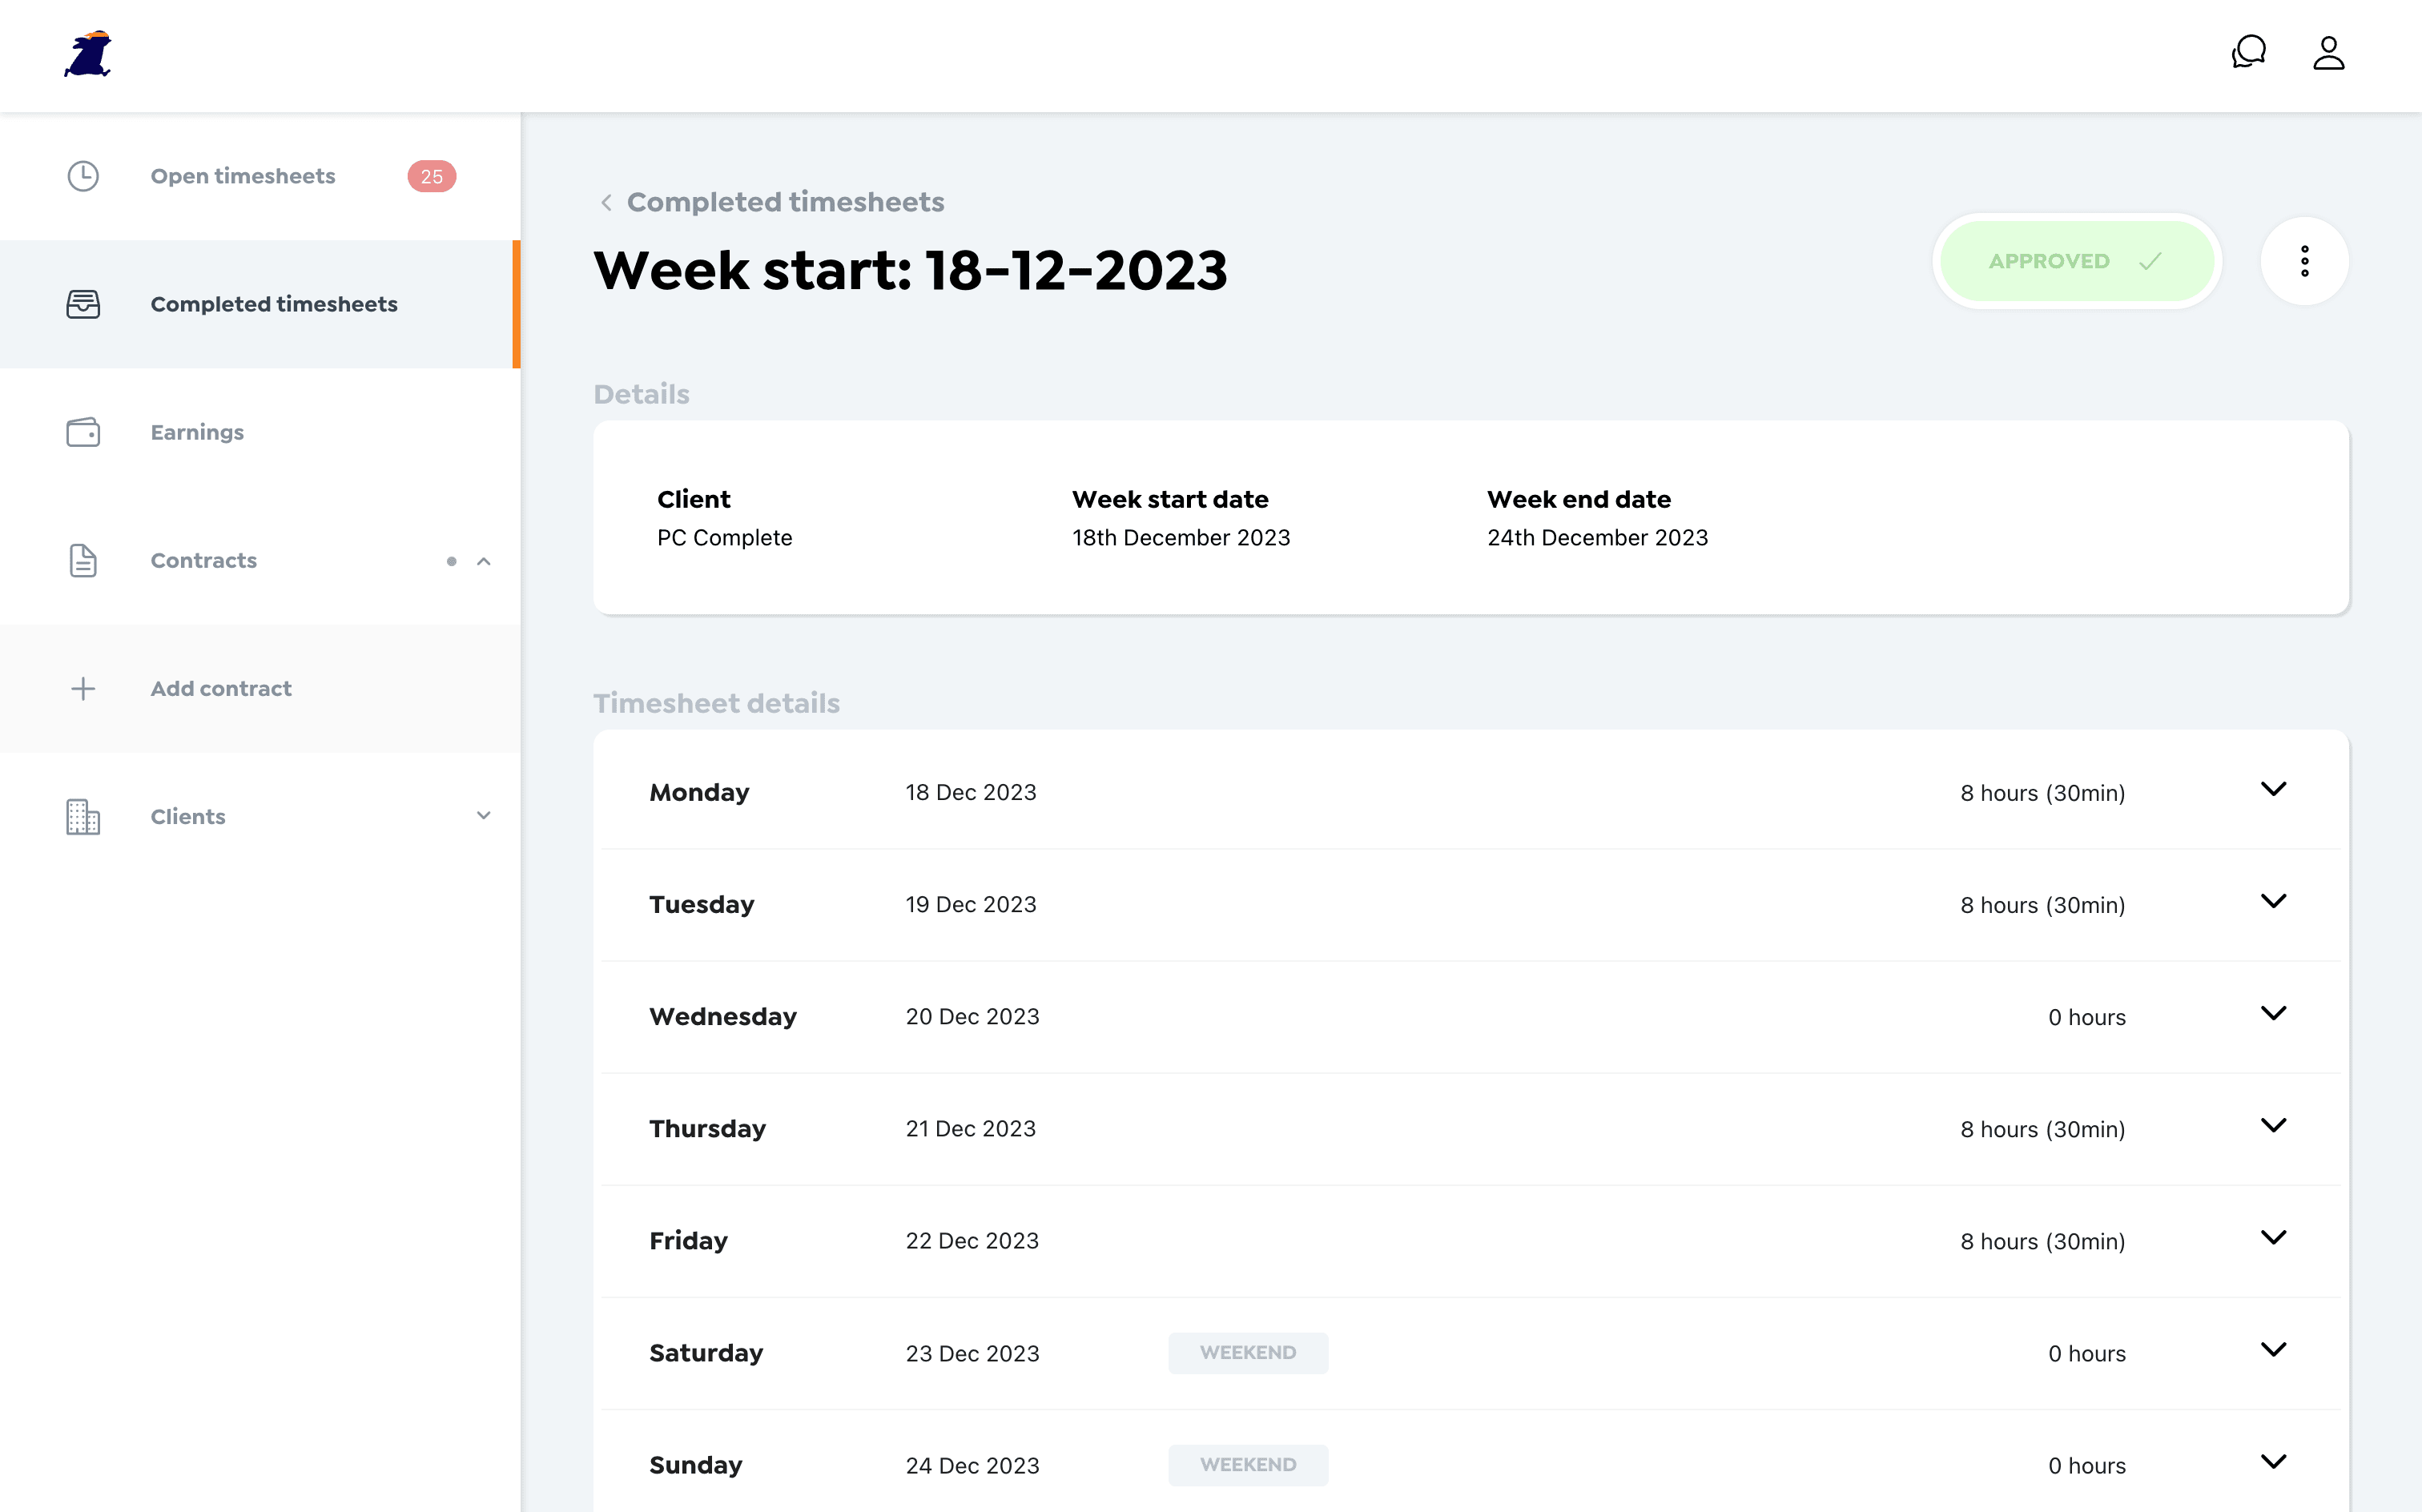Open the three-dot options menu
Screen dimensions: 2422x1512
click(x=2303, y=259)
